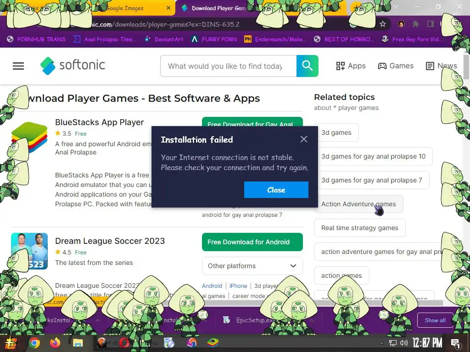Click the Related topics heading
The width and height of the screenshot is (470, 352).
point(344,97)
